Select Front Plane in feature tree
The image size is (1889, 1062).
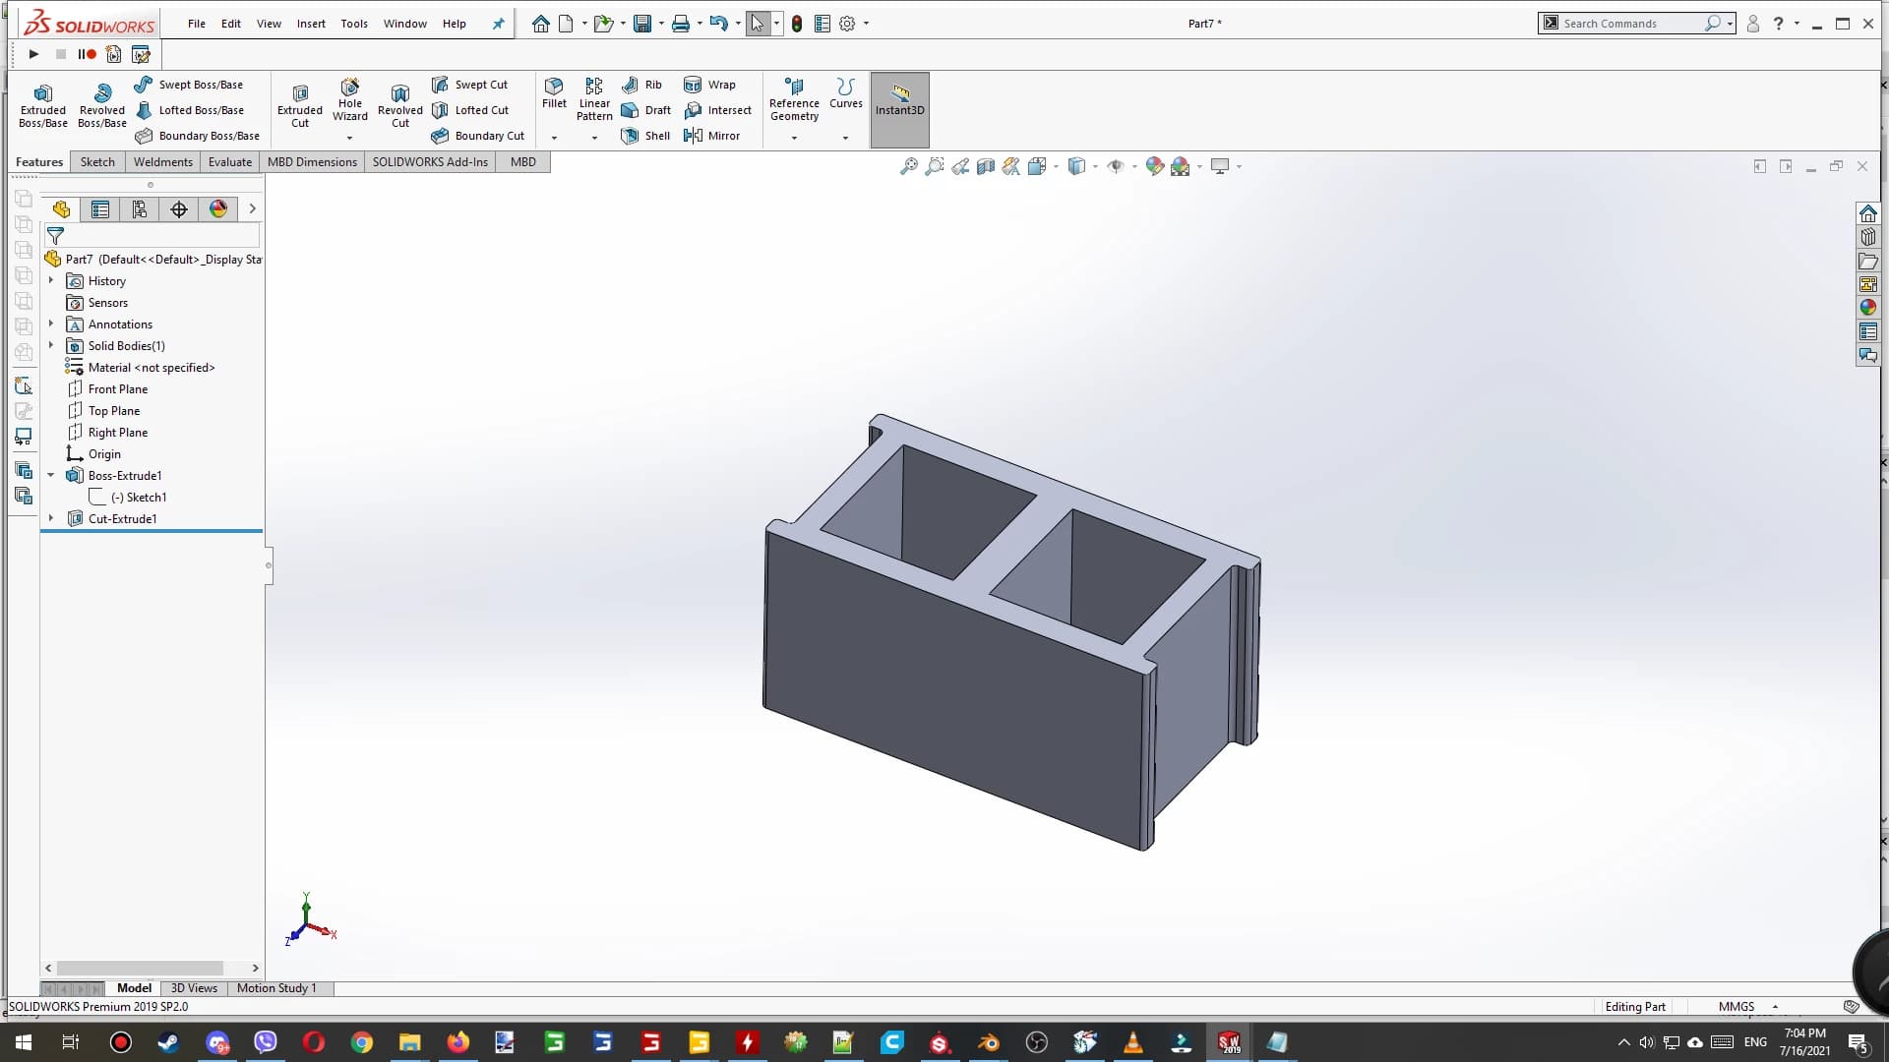pos(107,388)
